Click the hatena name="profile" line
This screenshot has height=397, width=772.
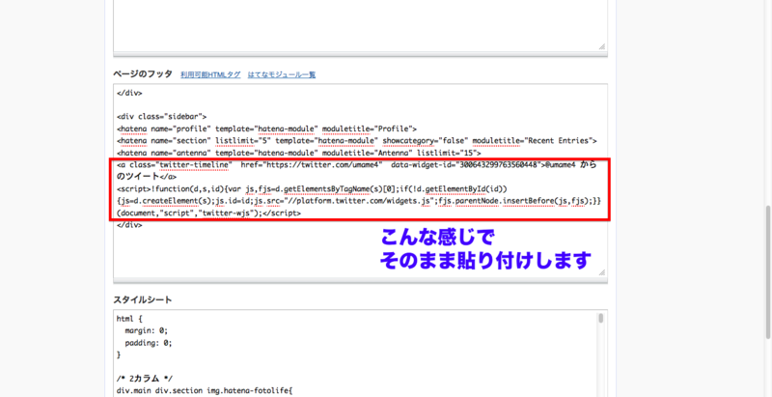point(267,129)
